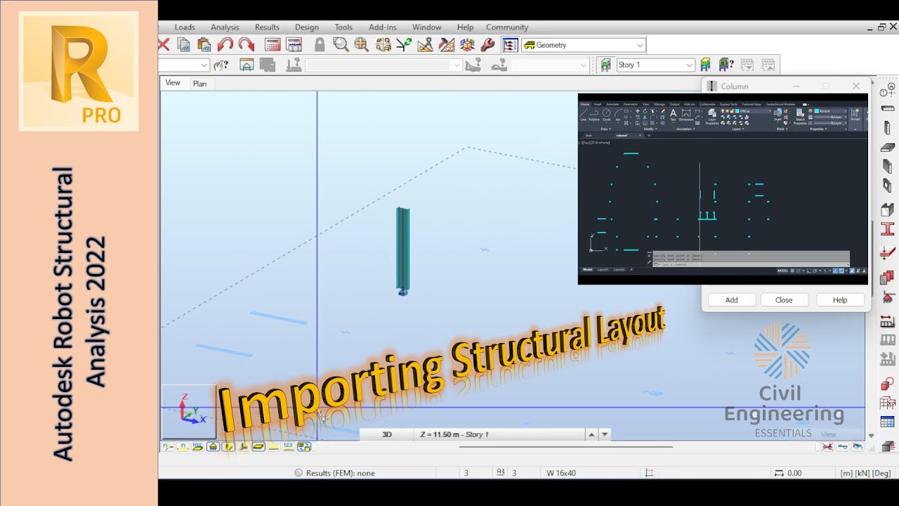Screen dimensions: 899x506
Task: Open the red wrench preferences icon
Action: point(487,45)
